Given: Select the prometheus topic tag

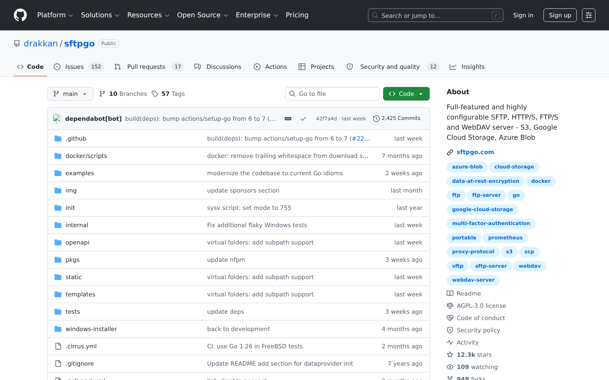Looking at the screenshot, I should [x=505, y=238].
